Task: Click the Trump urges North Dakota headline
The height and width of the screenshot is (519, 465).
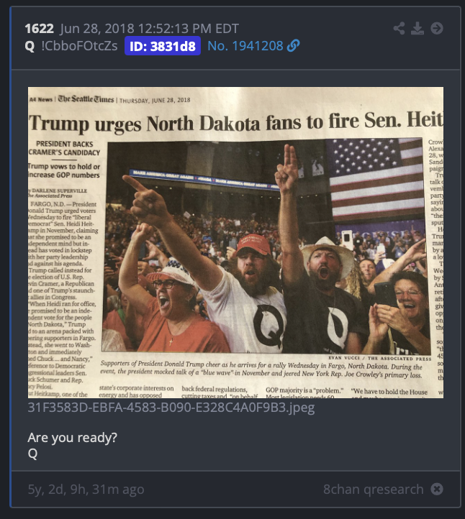Action: tap(235, 122)
